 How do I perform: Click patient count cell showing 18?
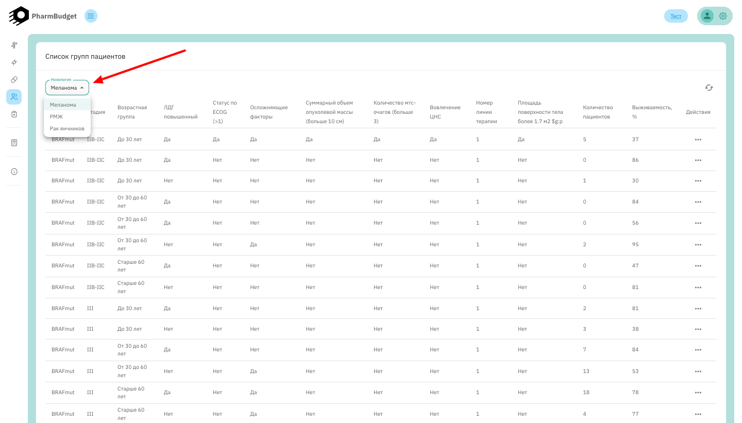[586, 393]
